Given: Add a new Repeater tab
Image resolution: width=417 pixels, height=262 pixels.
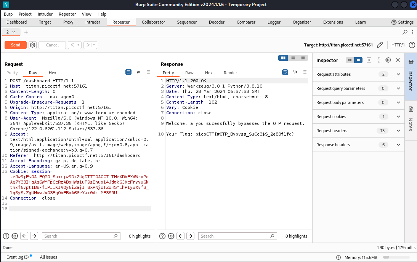Looking at the screenshot, I should pos(26,32).
